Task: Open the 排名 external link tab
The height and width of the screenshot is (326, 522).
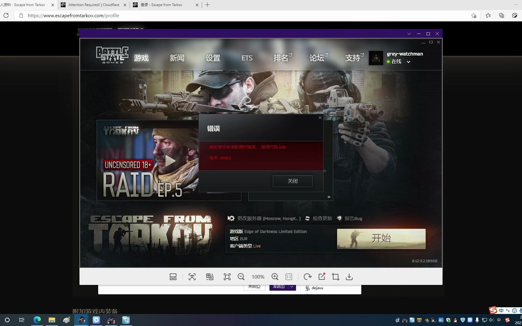Action: (x=283, y=58)
